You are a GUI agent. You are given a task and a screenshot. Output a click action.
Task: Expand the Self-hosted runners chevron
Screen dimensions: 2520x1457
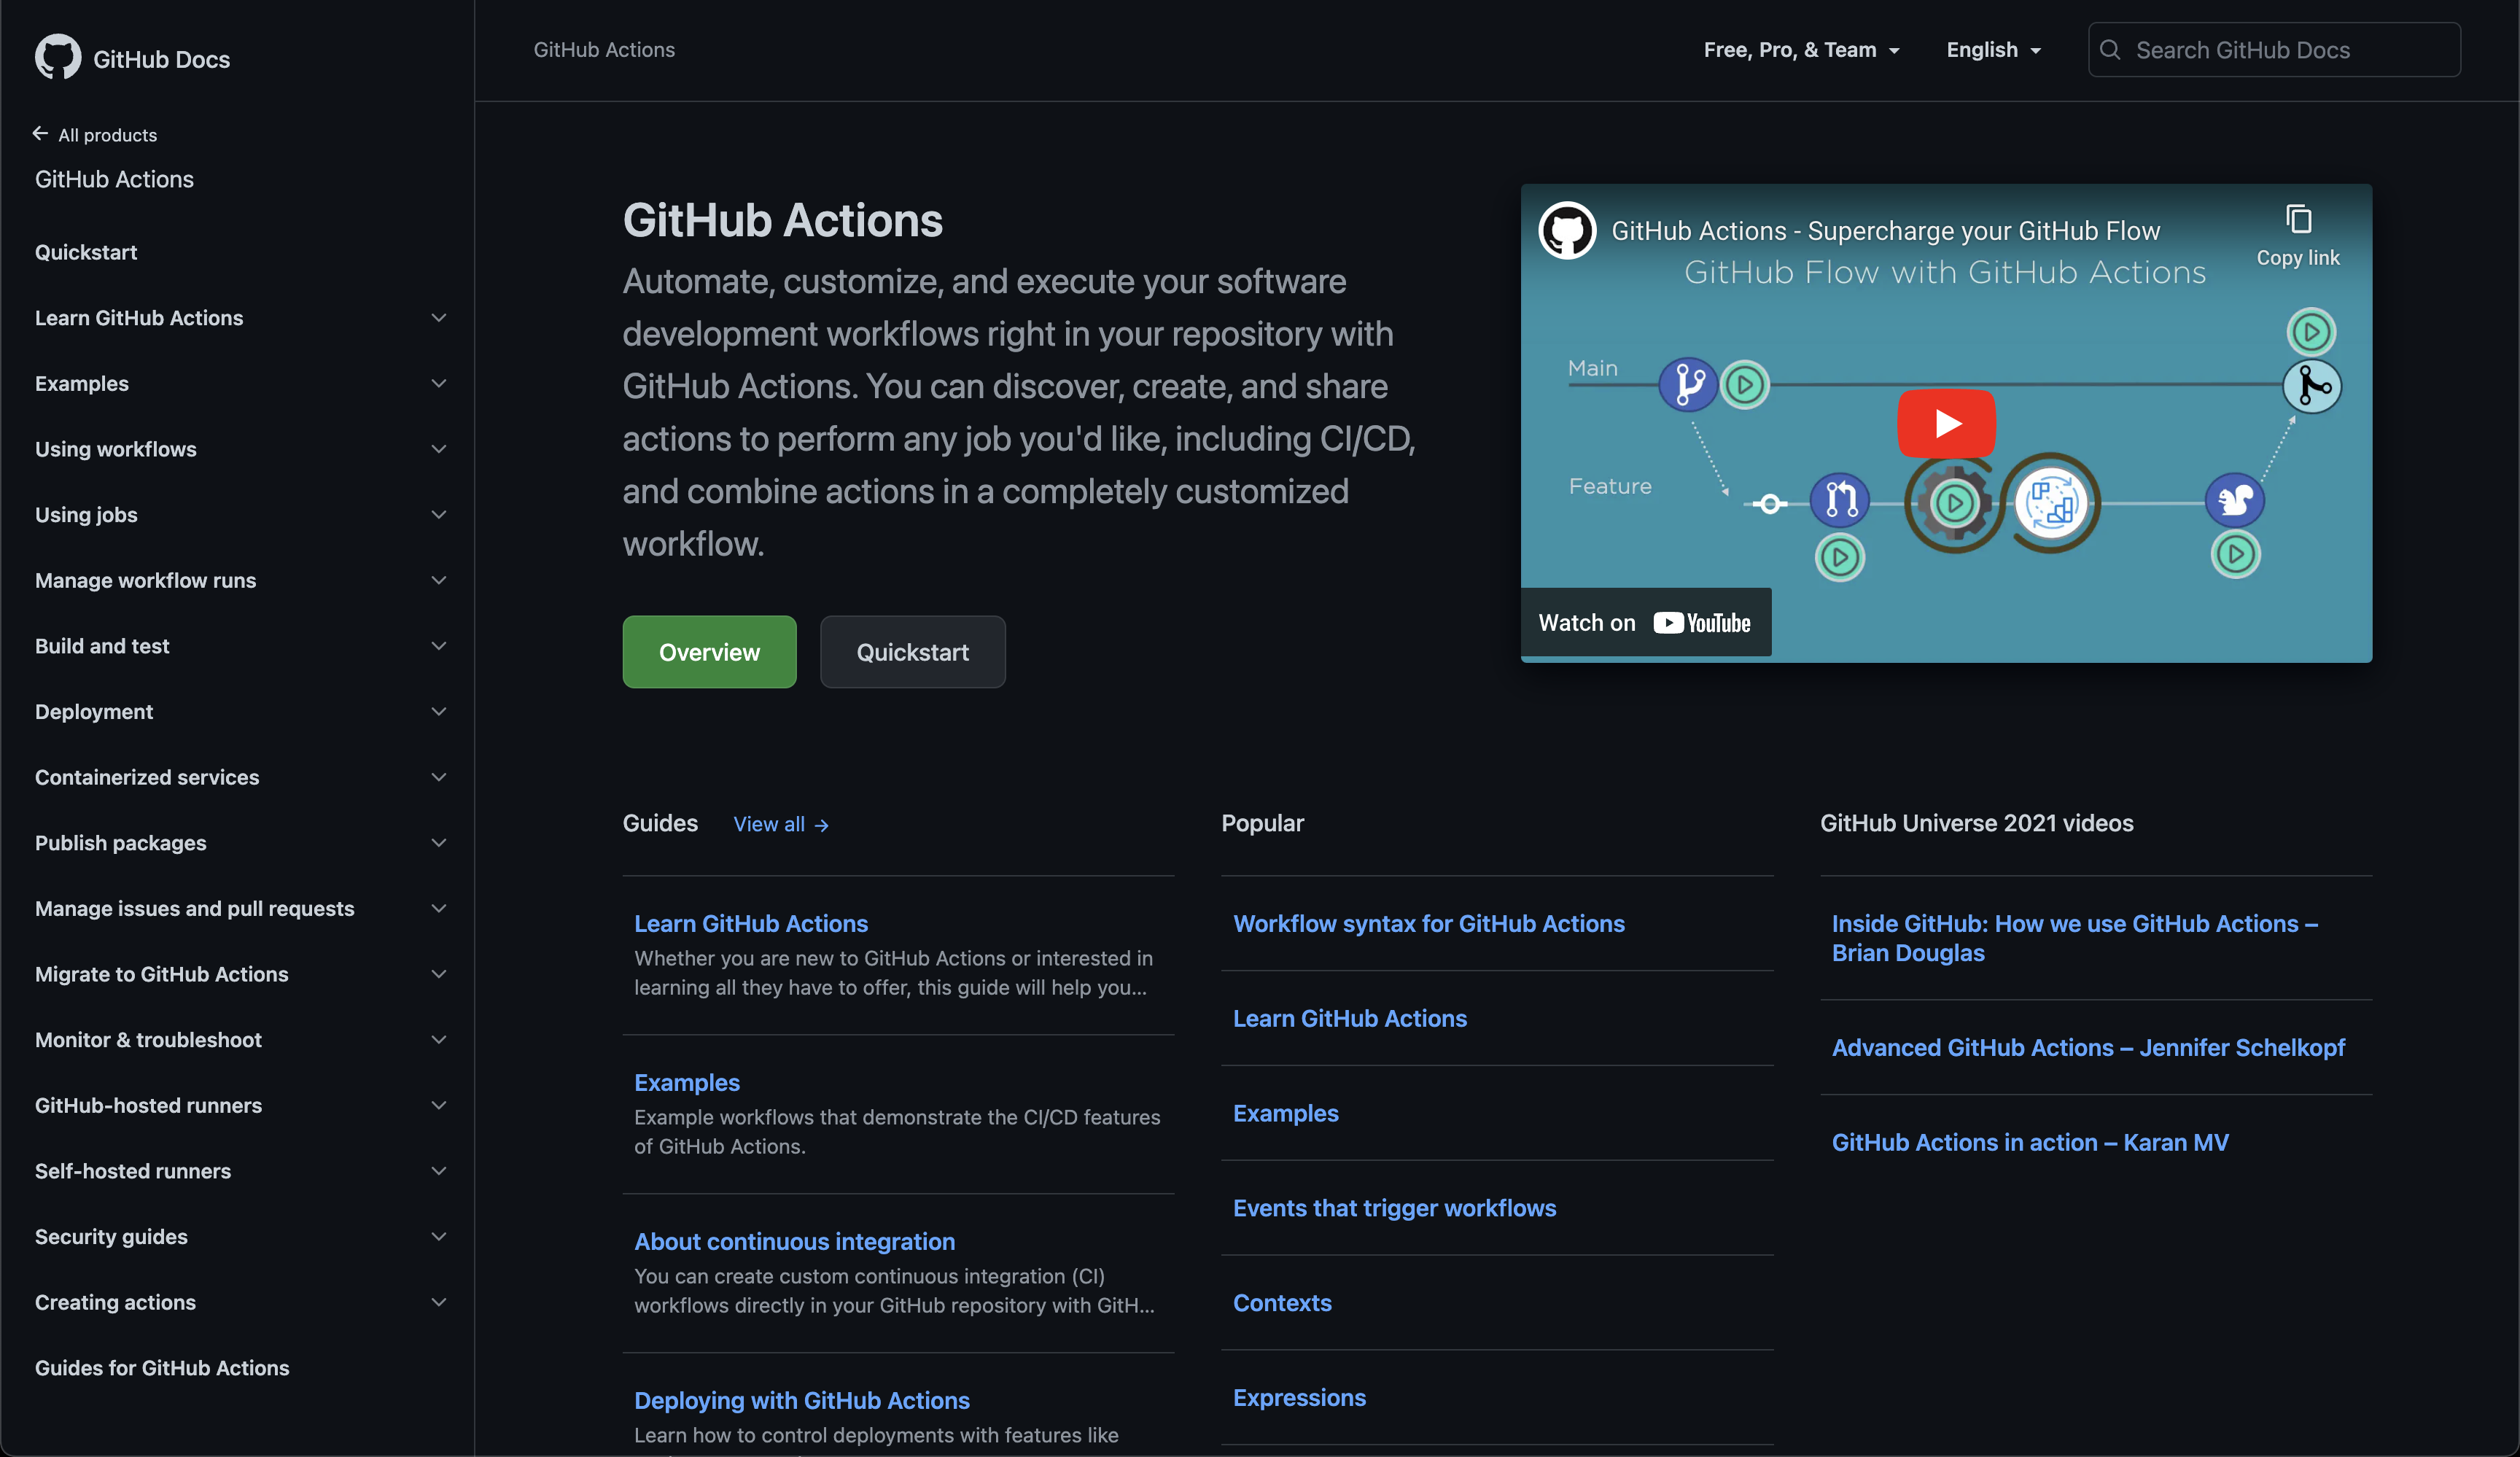pyautogui.click(x=438, y=1171)
